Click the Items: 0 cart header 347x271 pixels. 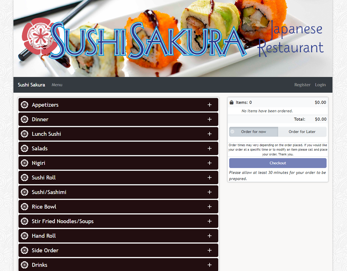(244, 103)
